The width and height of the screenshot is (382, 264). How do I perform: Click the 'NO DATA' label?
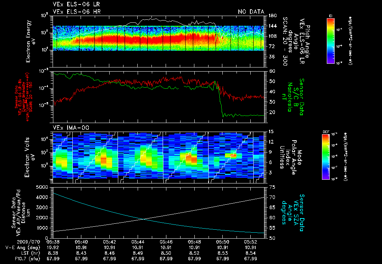251,12
